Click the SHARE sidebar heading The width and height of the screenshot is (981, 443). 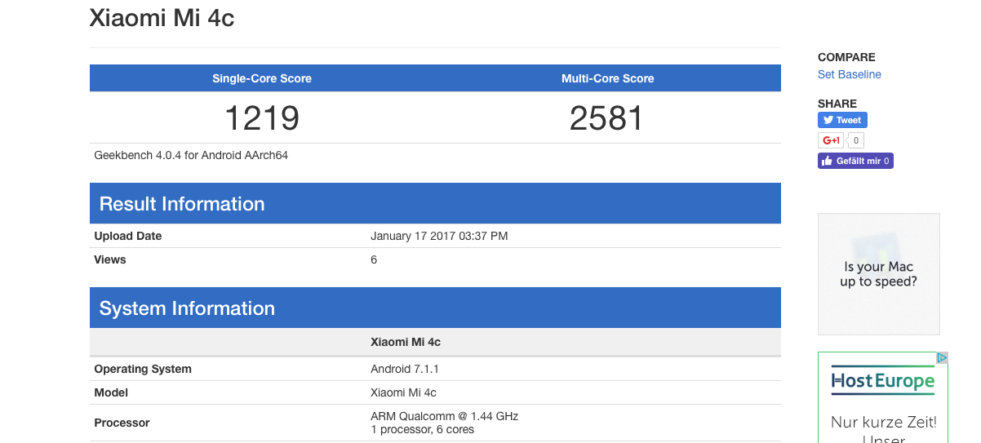coord(837,104)
